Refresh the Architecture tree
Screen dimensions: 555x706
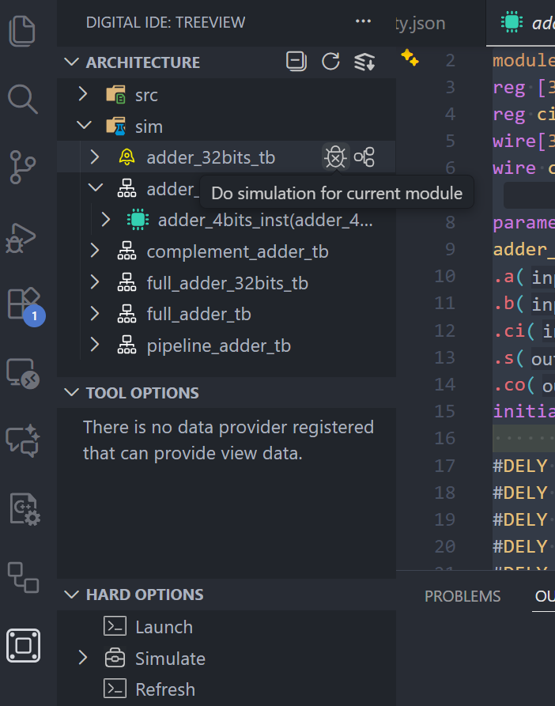point(330,62)
